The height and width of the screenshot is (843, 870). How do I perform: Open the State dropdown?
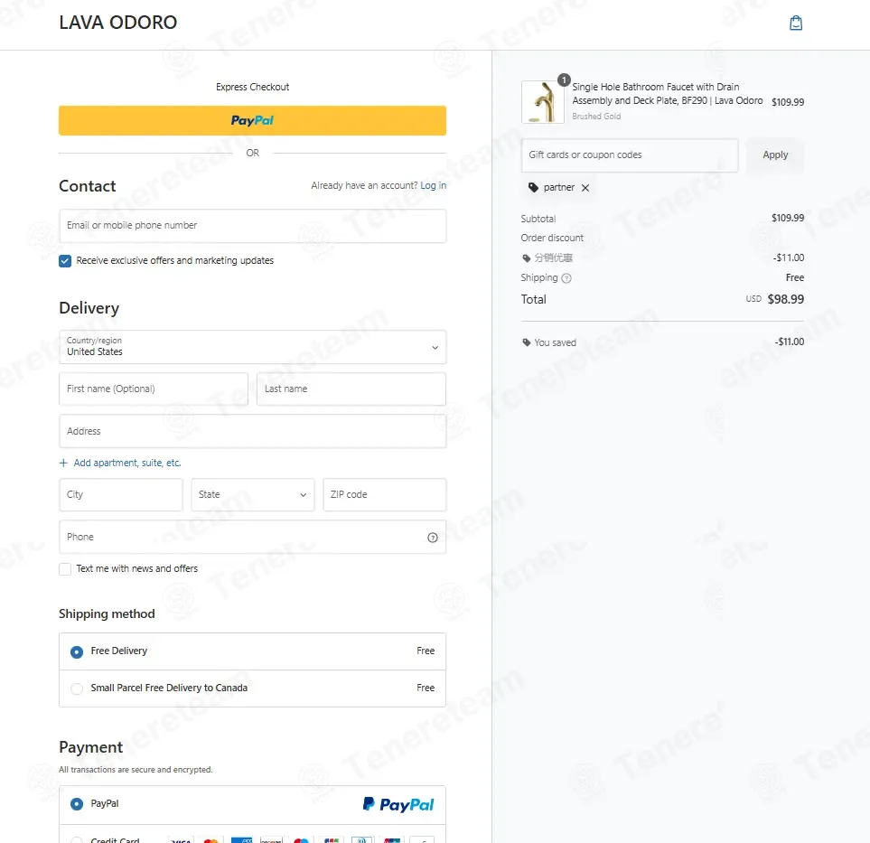[x=252, y=494]
